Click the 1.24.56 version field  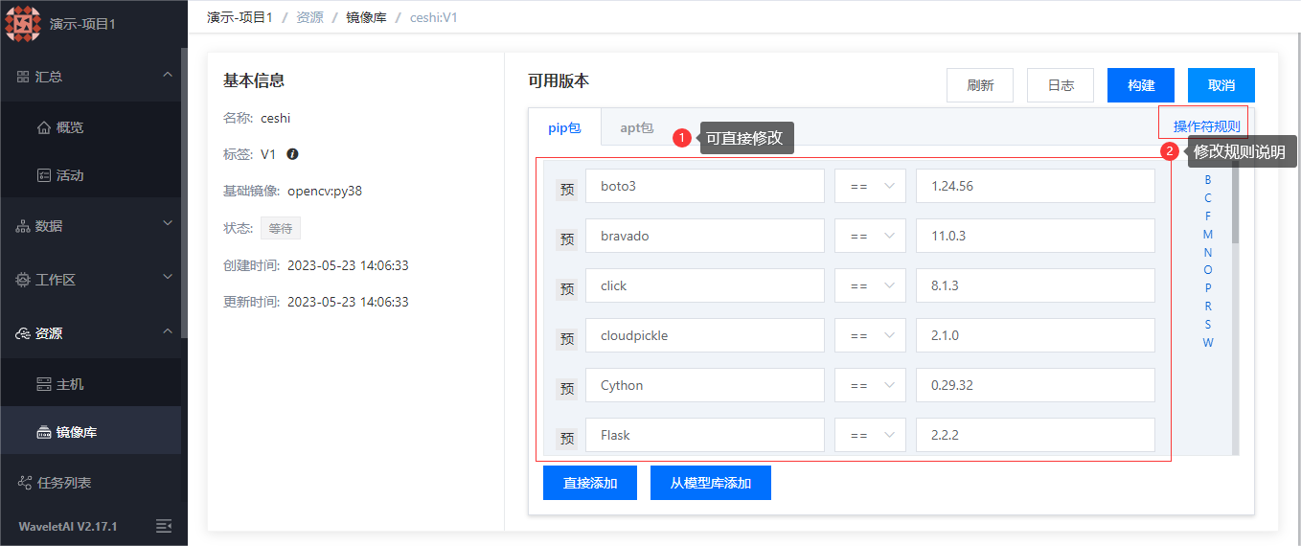1036,186
